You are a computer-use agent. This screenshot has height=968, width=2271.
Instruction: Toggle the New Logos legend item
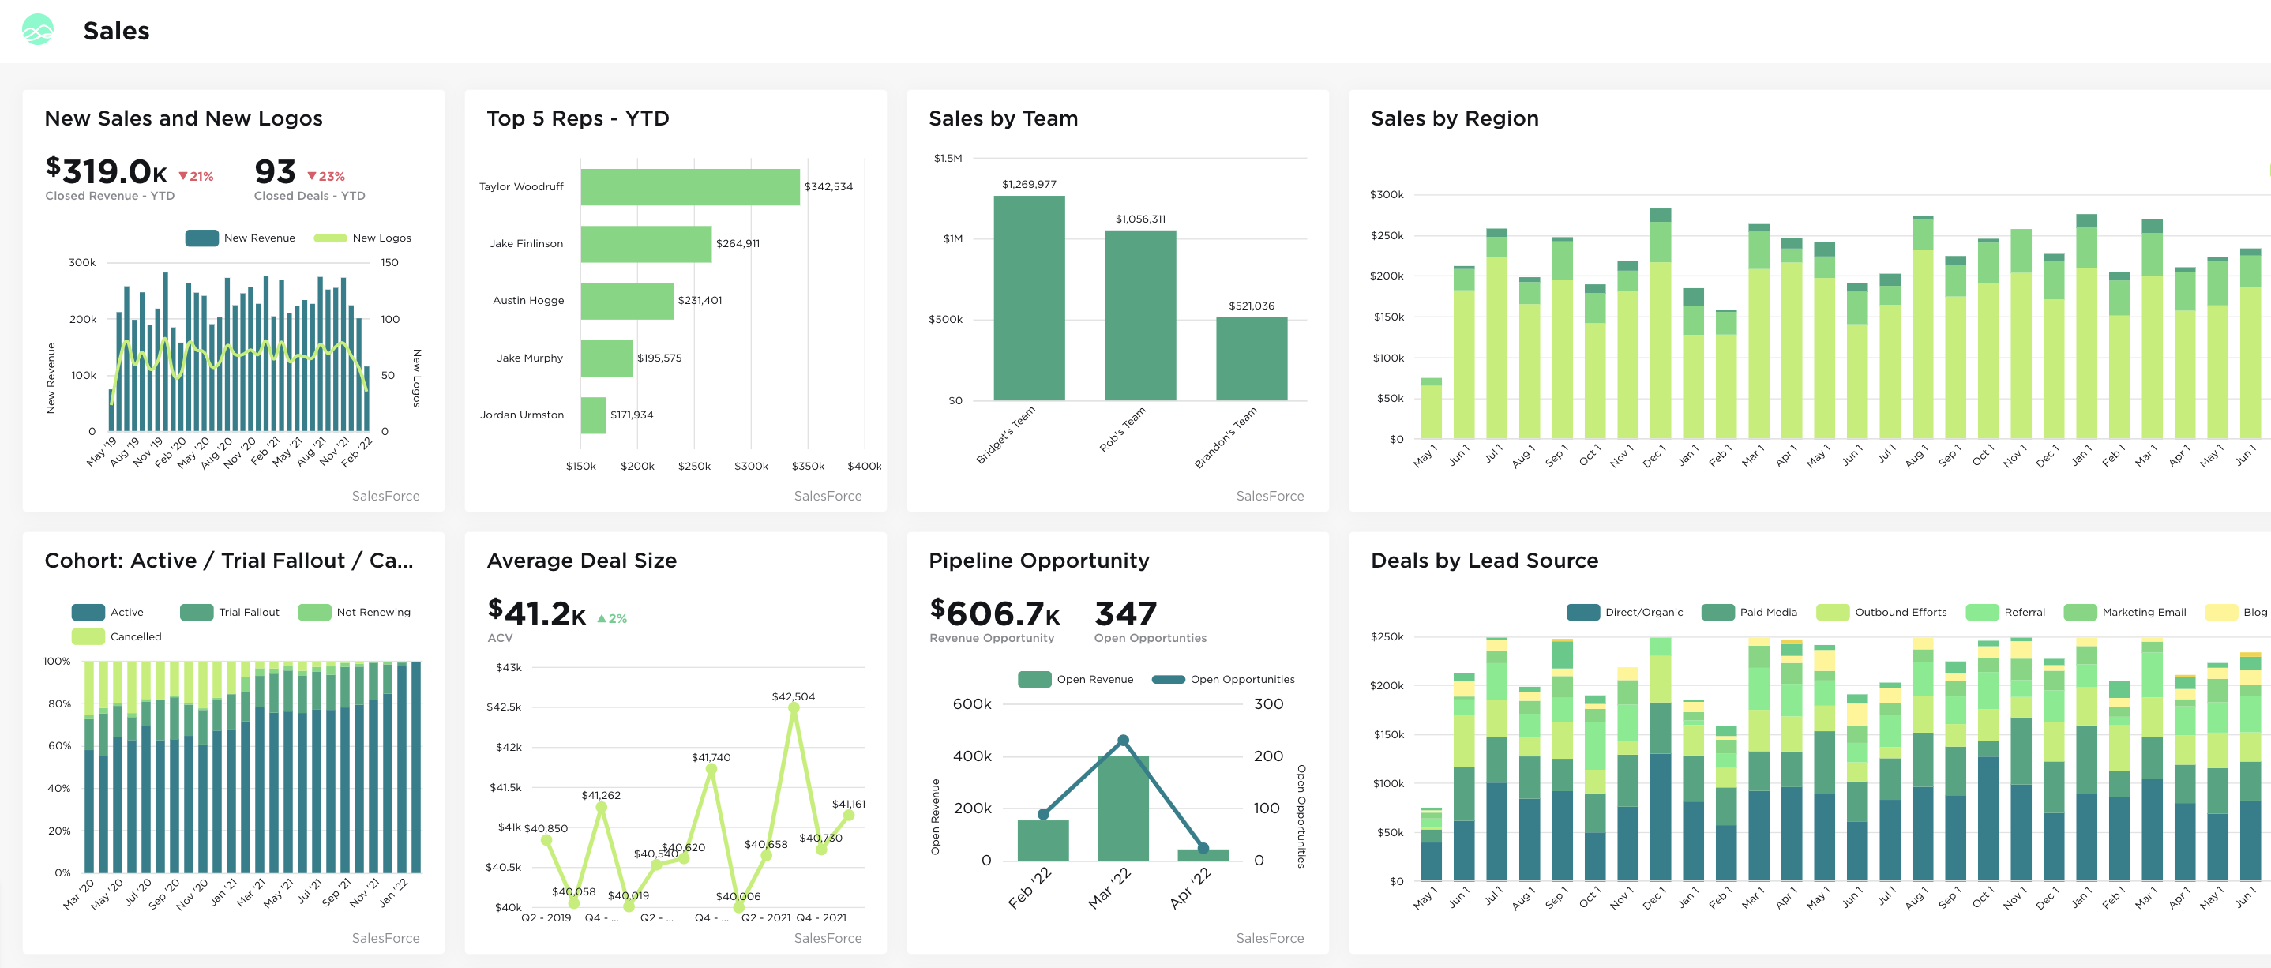pyautogui.click(x=330, y=238)
